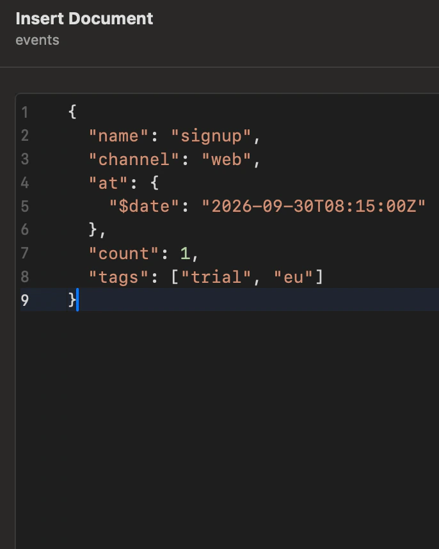
Task: Click the "Insert Document" dialog title
Action: tap(84, 19)
